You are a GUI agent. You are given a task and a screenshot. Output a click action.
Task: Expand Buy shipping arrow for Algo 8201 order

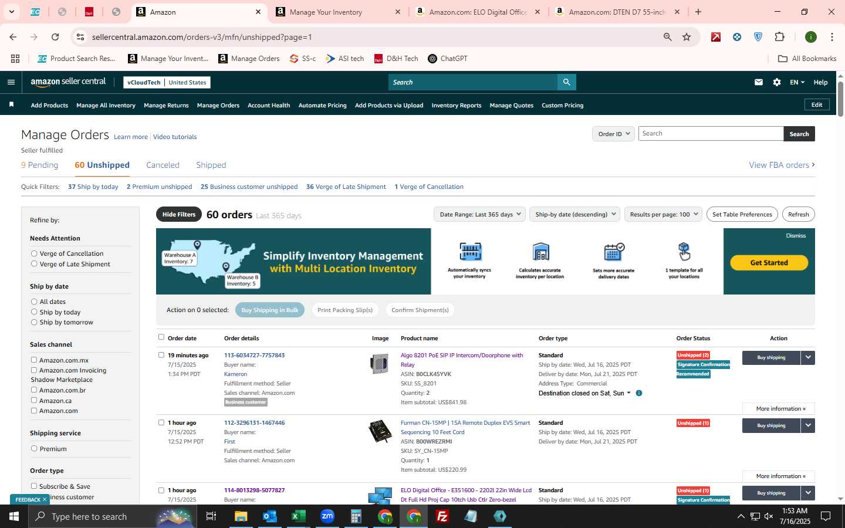pos(808,357)
